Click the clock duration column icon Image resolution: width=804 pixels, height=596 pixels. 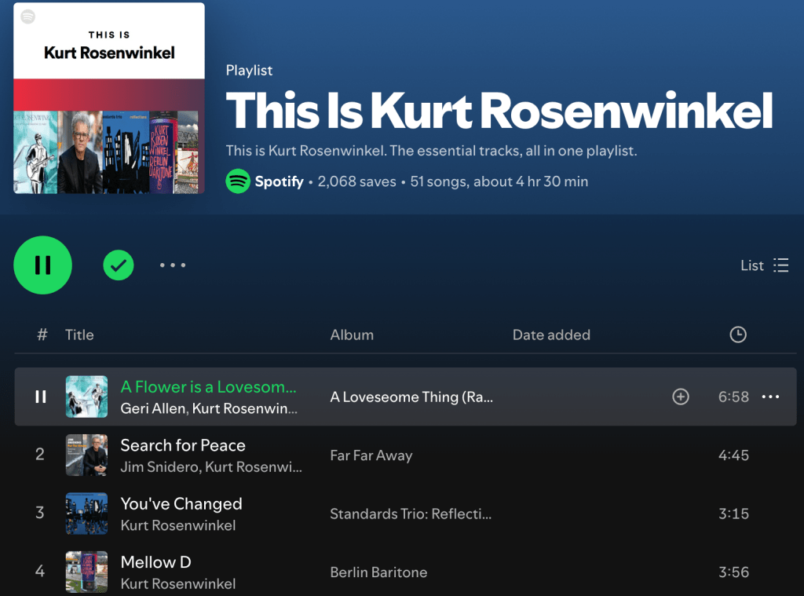click(737, 335)
